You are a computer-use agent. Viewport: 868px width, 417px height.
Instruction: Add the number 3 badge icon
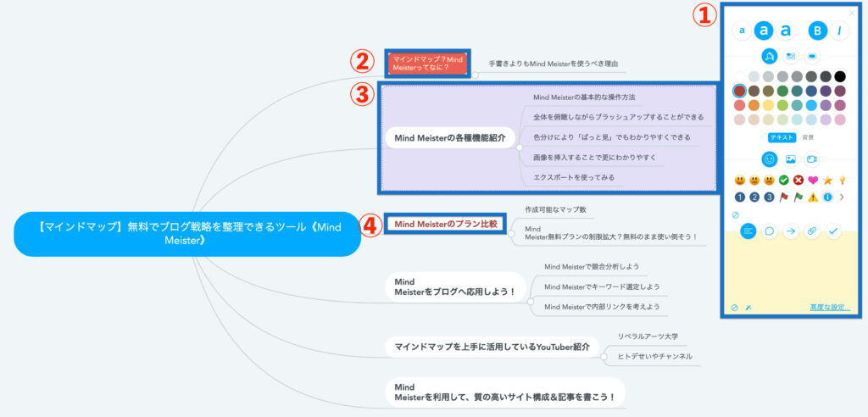click(769, 197)
